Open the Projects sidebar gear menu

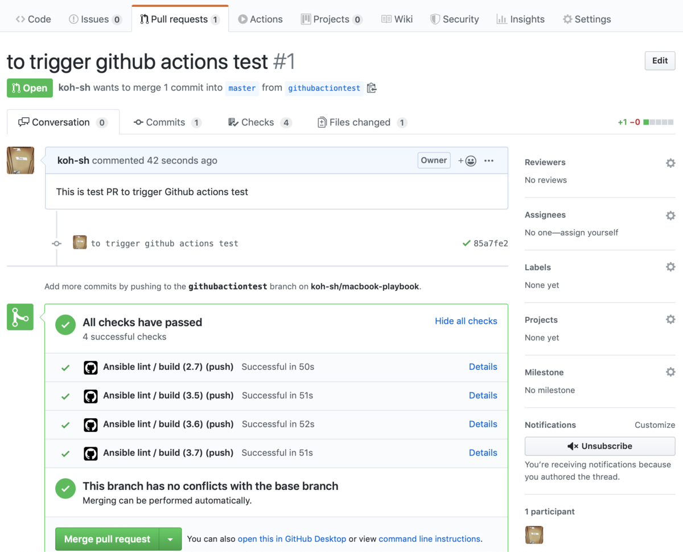[670, 319]
